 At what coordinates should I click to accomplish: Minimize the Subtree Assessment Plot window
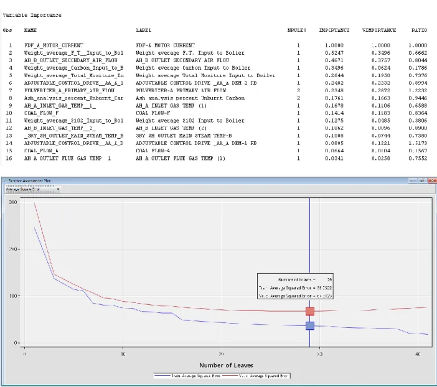[x=413, y=180]
